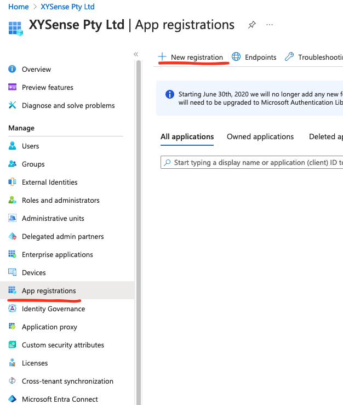Click the New registration plus icon
The height and width of the screenshot is (405, 343).
point(162,56)
